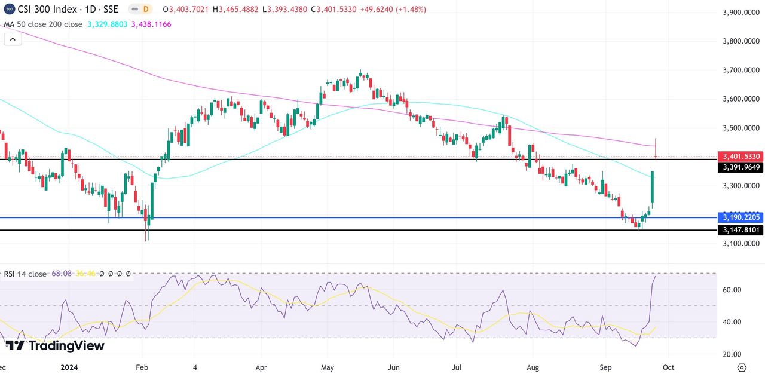Select the blue 3,190.2205 horizontal line label
This screenshot has width=765, height=374.
click(740, 217)
